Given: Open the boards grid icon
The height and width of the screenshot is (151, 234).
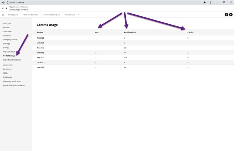Looking at the screenshot, I should (x=3, y=15).
